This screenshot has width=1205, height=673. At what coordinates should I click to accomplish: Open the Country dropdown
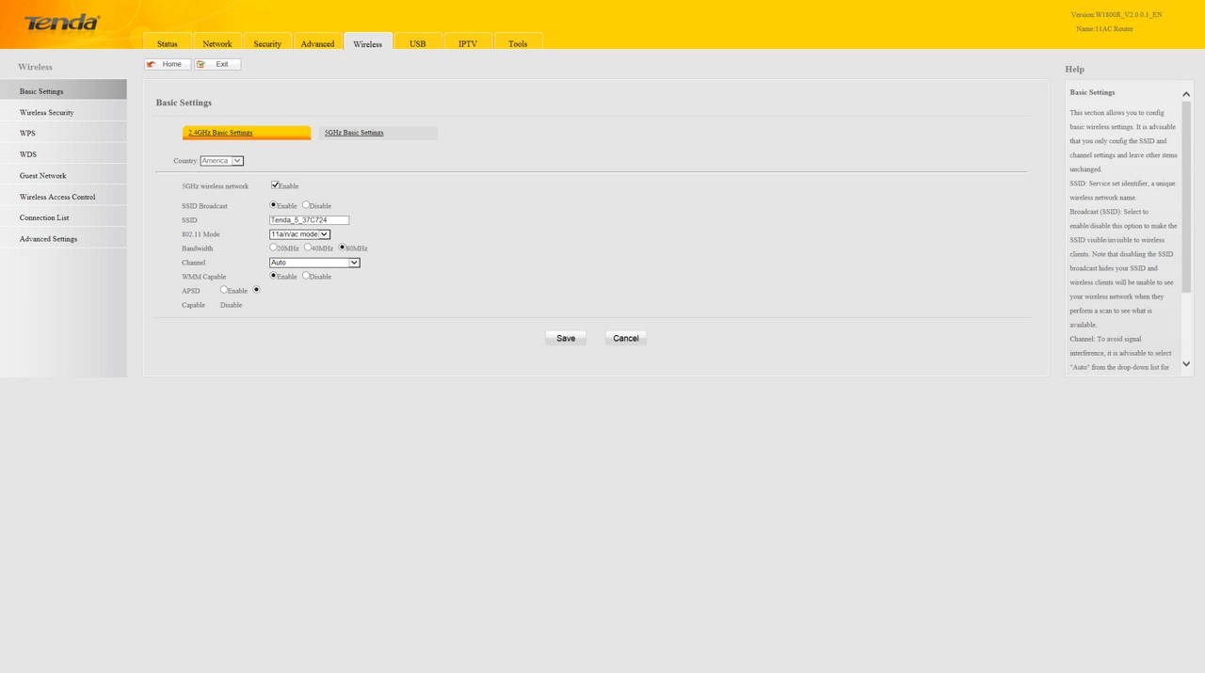[x=222, y=161]
